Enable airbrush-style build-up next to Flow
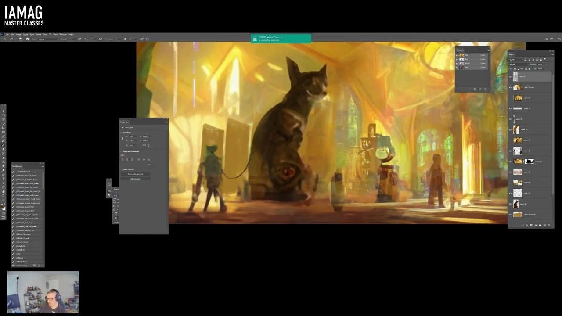Screen dimensions: 562x316 (101, 39)
